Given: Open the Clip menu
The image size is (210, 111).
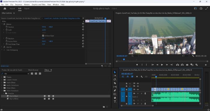Looking at the screenshot, I should [x=12, y=4].
